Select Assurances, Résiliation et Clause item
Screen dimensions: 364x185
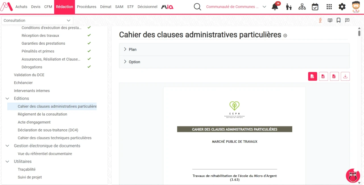click(x=51, y=59)
